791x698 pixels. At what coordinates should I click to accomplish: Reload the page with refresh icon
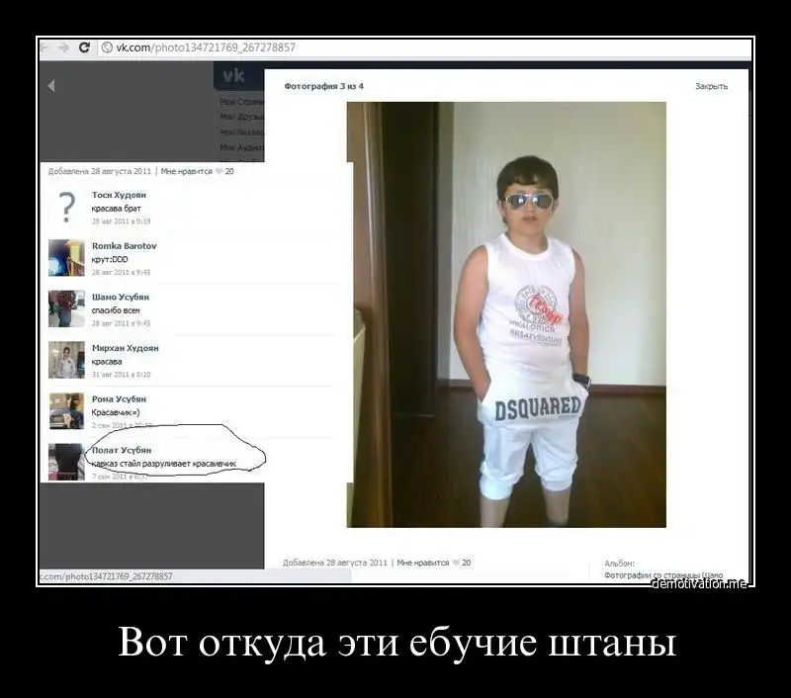(85, 47)
